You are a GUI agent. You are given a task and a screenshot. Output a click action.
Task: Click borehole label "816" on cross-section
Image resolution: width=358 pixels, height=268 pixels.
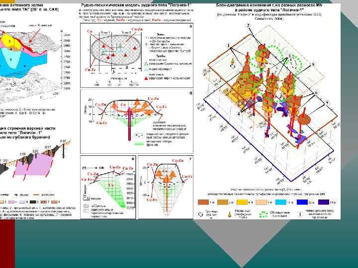[x=63, y=141]
